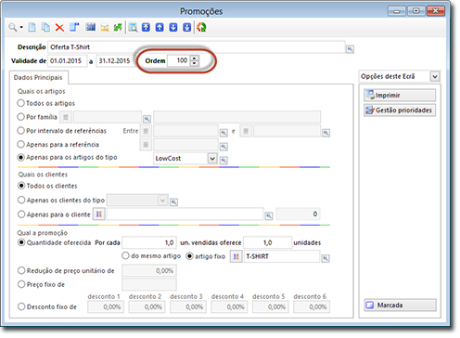Select the artigo fixo option

click(189, 256)
